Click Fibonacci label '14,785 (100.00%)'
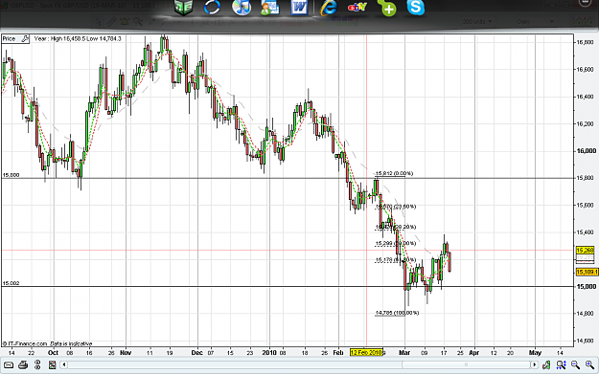Viewport: 599px width, 374px height. (398, 313)
